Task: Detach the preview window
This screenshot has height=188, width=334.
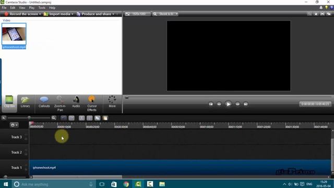Action: [x=329, y=14]
